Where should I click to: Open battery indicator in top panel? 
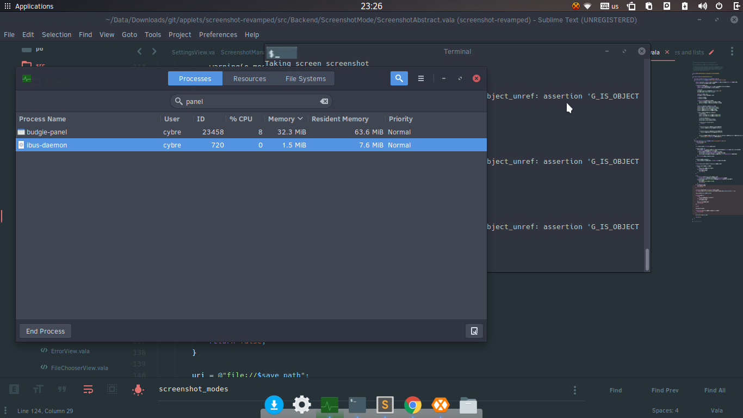pos(685,7)
